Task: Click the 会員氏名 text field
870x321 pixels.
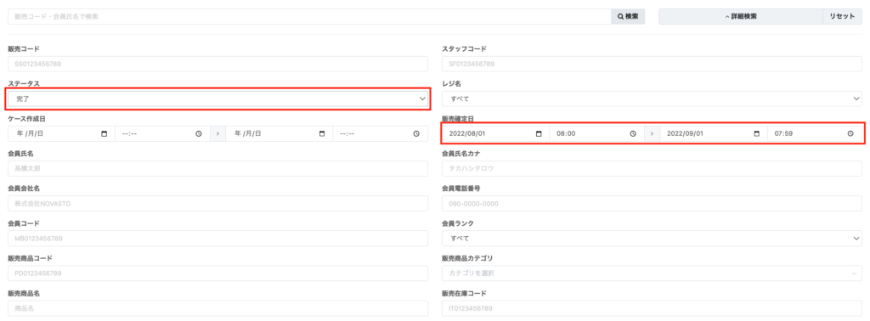Action: 218,168
